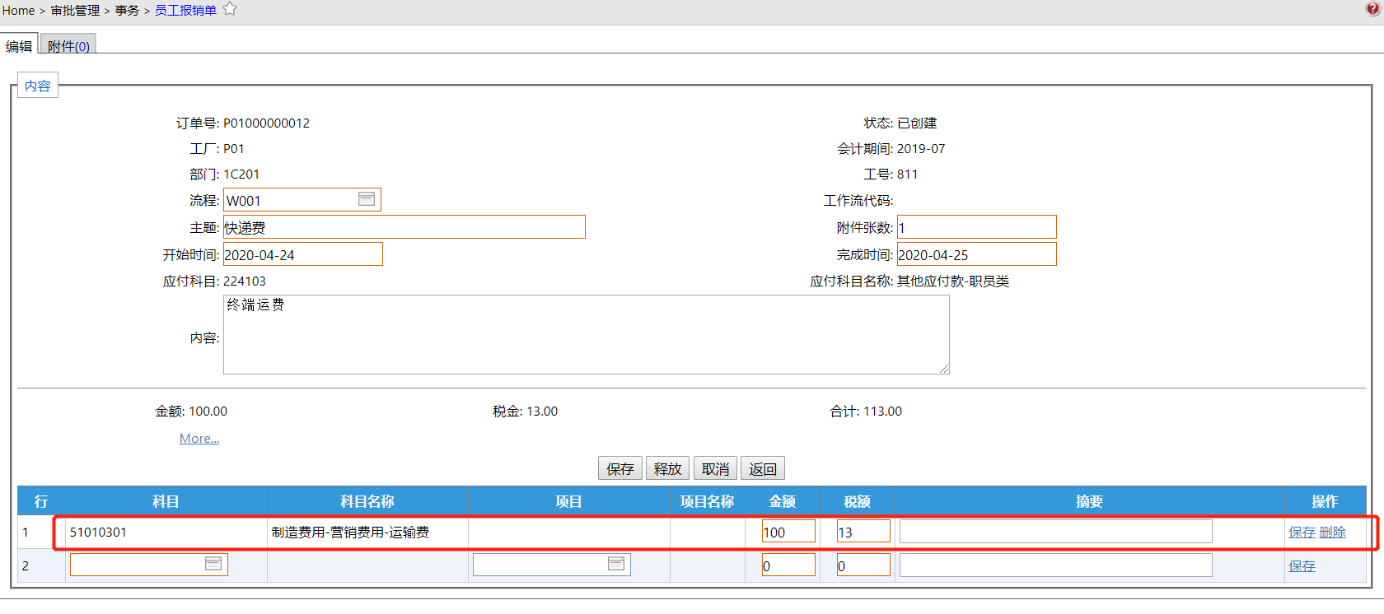Screen dimensions: 1384x614
Task: Click the 取消 button
Action: (715, 468)
